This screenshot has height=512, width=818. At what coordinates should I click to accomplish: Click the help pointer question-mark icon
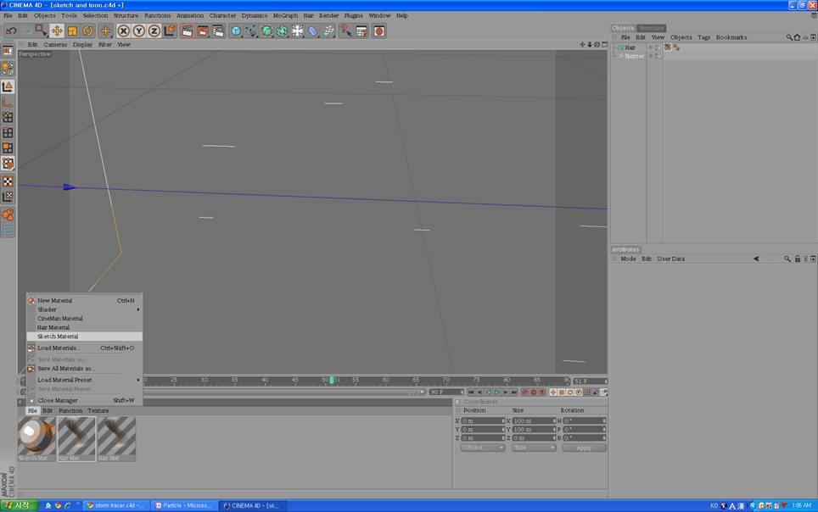[x=346, y=31]
